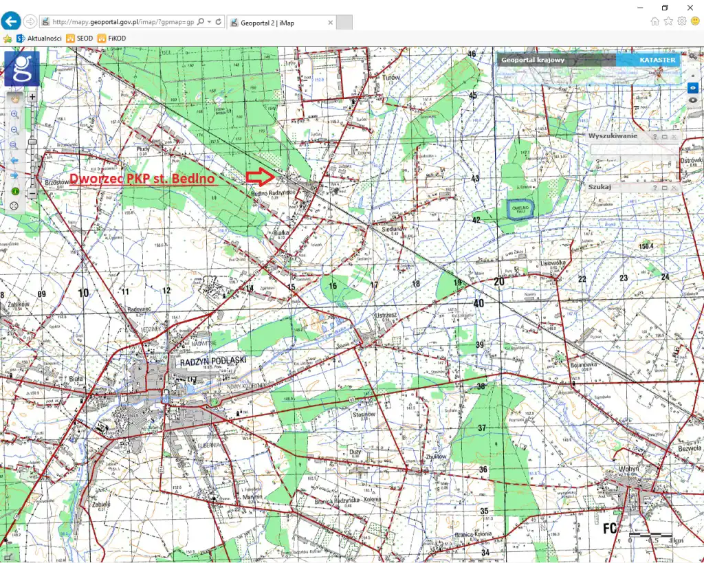Expand the Wyszukiwanie panel window
Image resolution: width=704 pixels, height=563 pixels.
coord(665,137)
